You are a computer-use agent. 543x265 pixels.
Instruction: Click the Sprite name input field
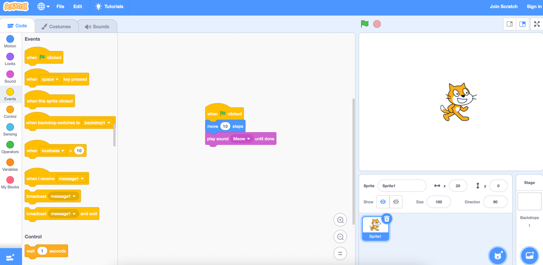[x=402, y=186]
